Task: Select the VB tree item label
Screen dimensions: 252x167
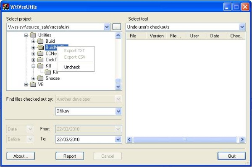Action: 41,84
